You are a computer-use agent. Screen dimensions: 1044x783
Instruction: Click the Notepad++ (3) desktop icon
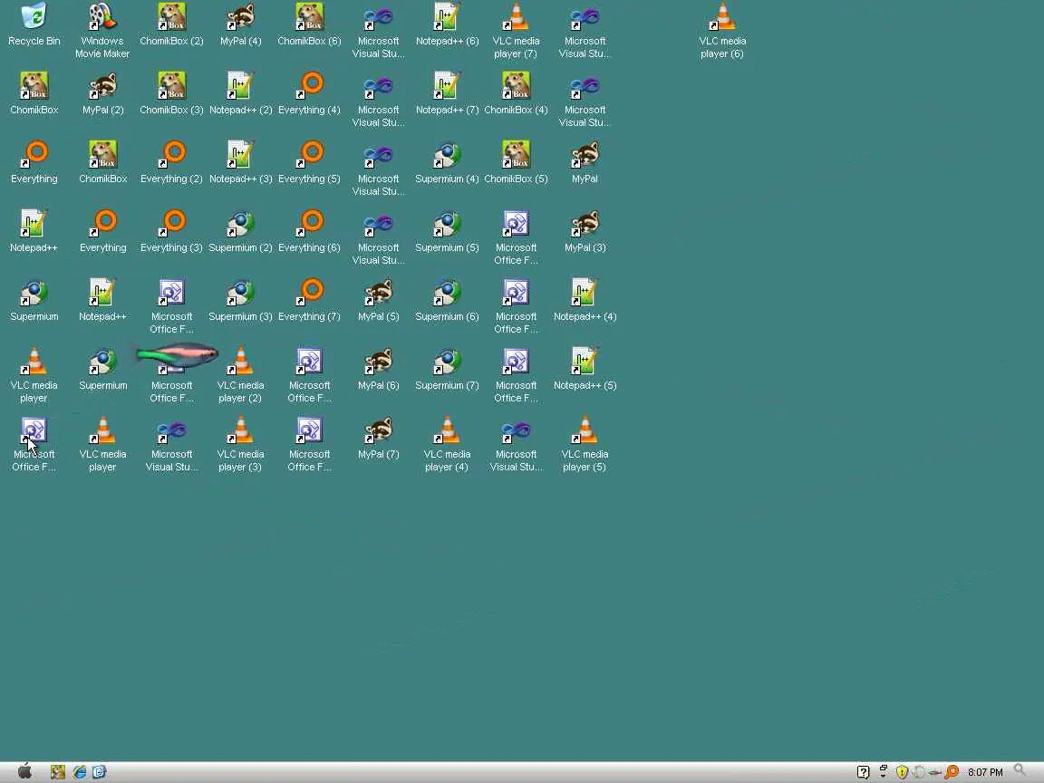point(240,163)
